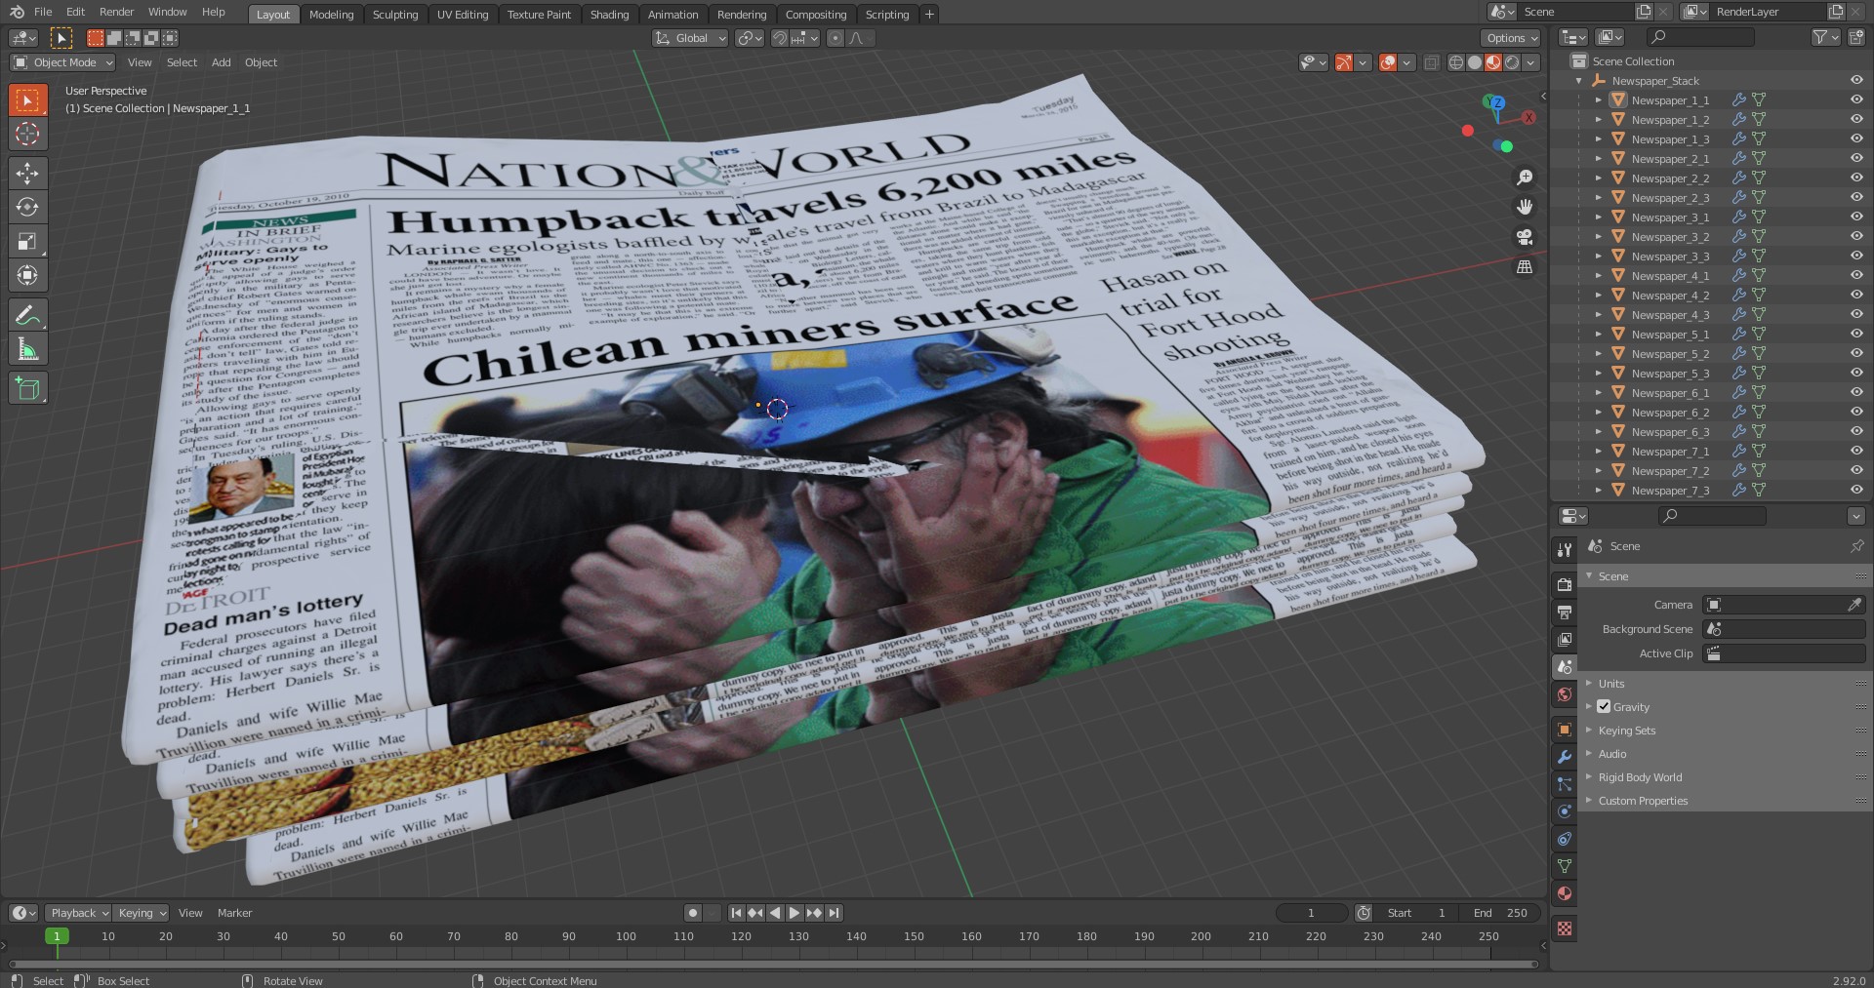Activate the Transform tool
The width and height of the screenshot is (1874, 988).
[x=27, y=275]
